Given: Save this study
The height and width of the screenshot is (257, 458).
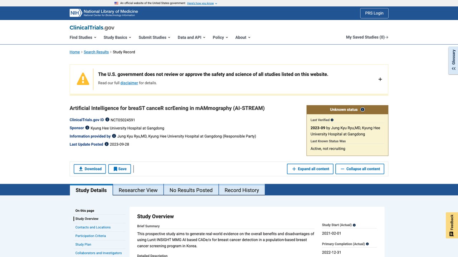Looking at the screenshot, I should point(120,169).
